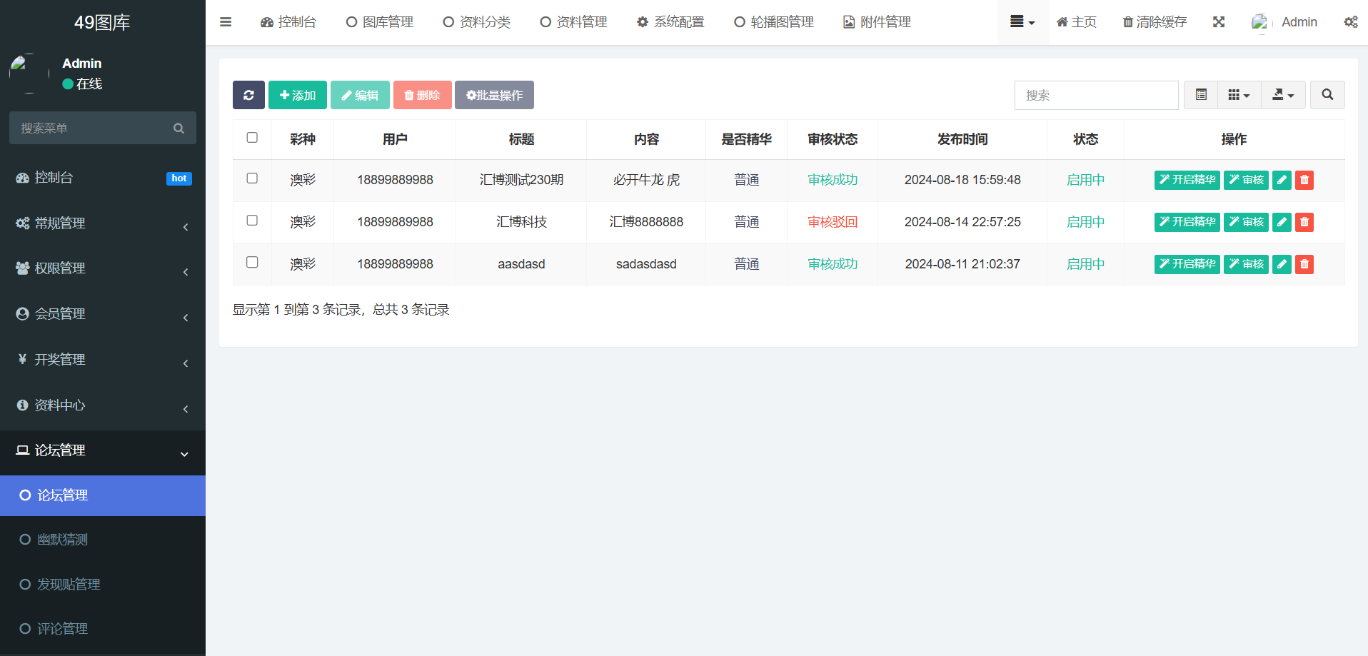This screenshot has width=1368, height=656.
Task: Click the green 添加 button
Action: [298, 95]
